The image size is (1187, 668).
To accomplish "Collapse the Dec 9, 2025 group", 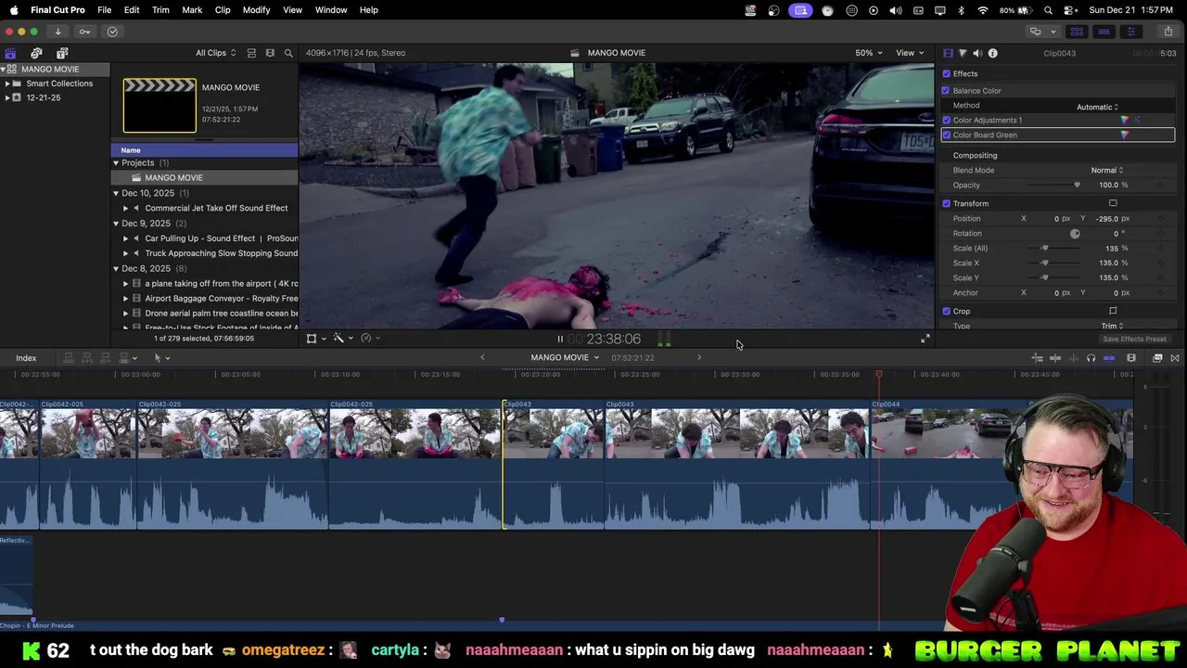I will 116,224.
